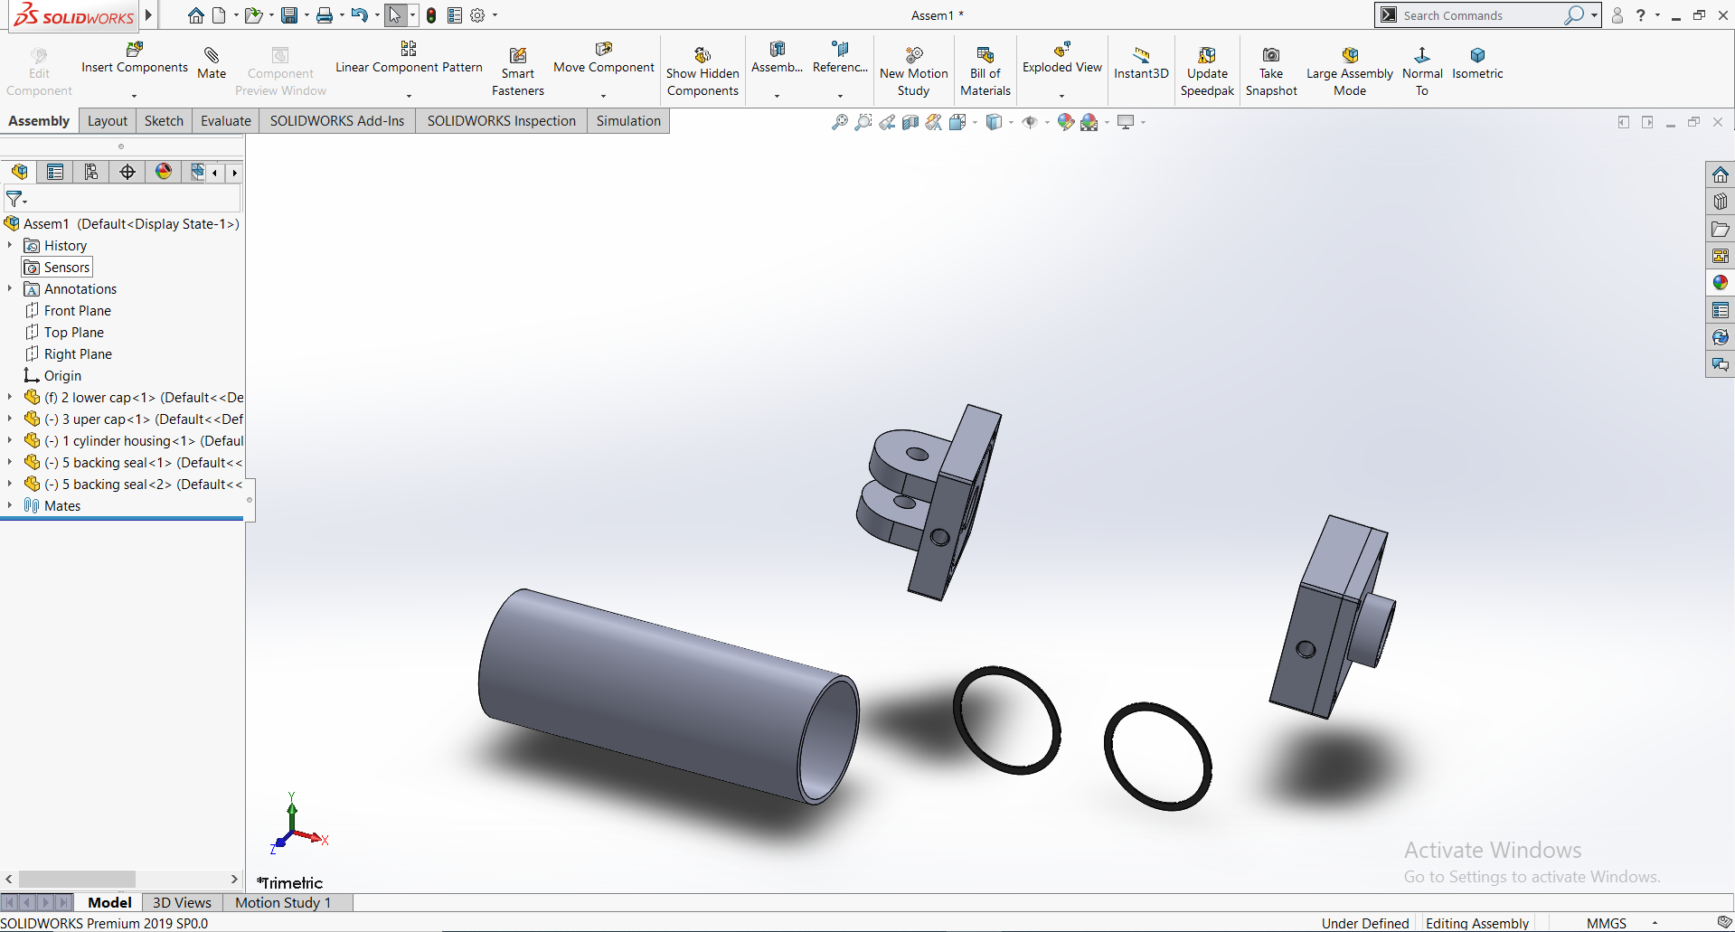Image resolution: width=1735 pixels, height=932 pixels.
Task: Click the Rebuild traffic light icon
Action: tap(431, 15)
